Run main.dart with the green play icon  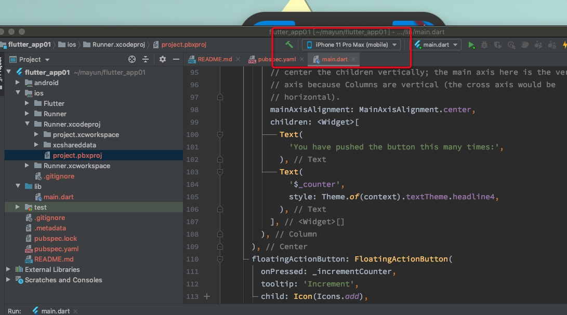[x=471, y=45]
